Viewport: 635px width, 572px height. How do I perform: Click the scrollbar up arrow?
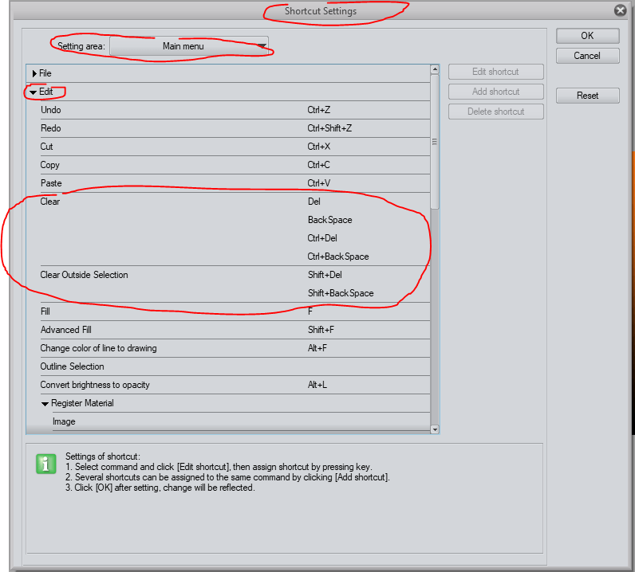(435, 69)
